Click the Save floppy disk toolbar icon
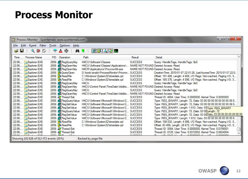This screenshot has width=248, height=179. click(22, 51)
